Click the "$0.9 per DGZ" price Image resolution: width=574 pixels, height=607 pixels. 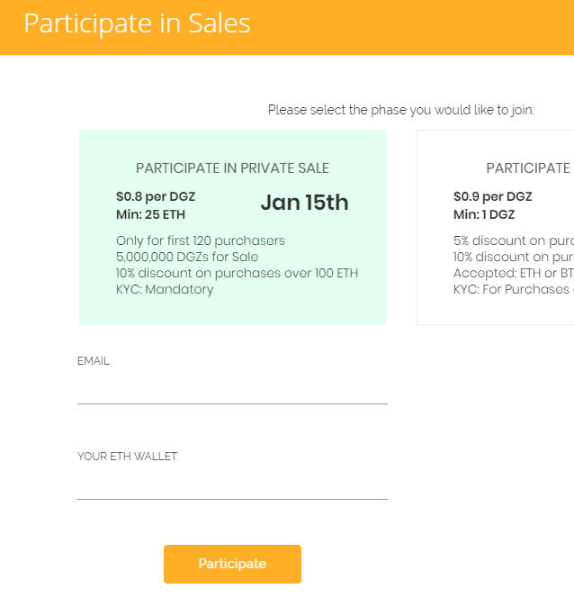pyautogui.click(x=493, y=196)
